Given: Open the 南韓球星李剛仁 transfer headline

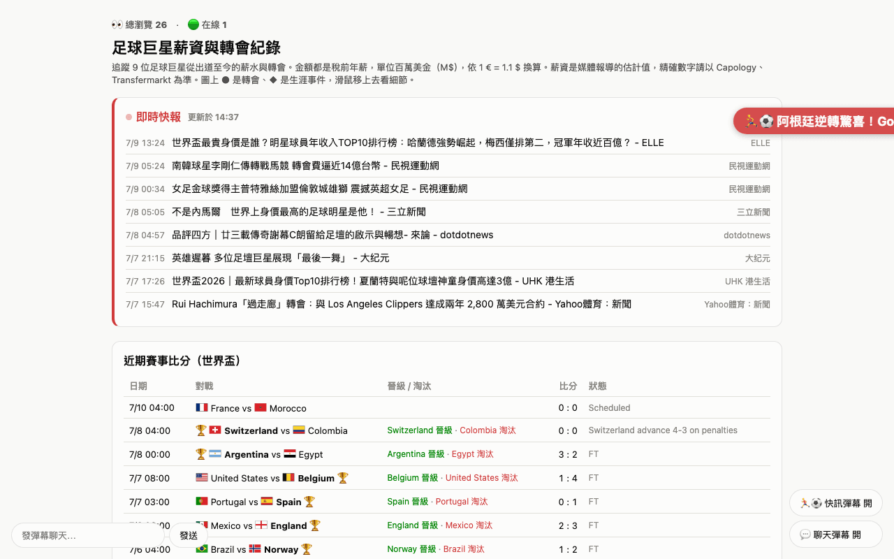Looking at the screenshot, I should tap(305, 166).
